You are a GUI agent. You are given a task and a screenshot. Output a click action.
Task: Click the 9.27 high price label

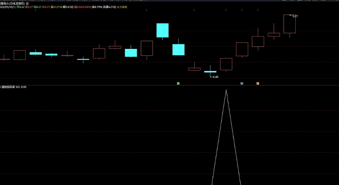tap(295, 16)
